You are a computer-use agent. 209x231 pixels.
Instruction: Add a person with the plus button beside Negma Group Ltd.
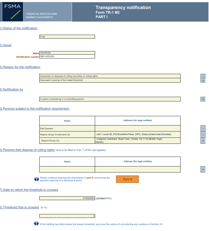coord(203,141)
